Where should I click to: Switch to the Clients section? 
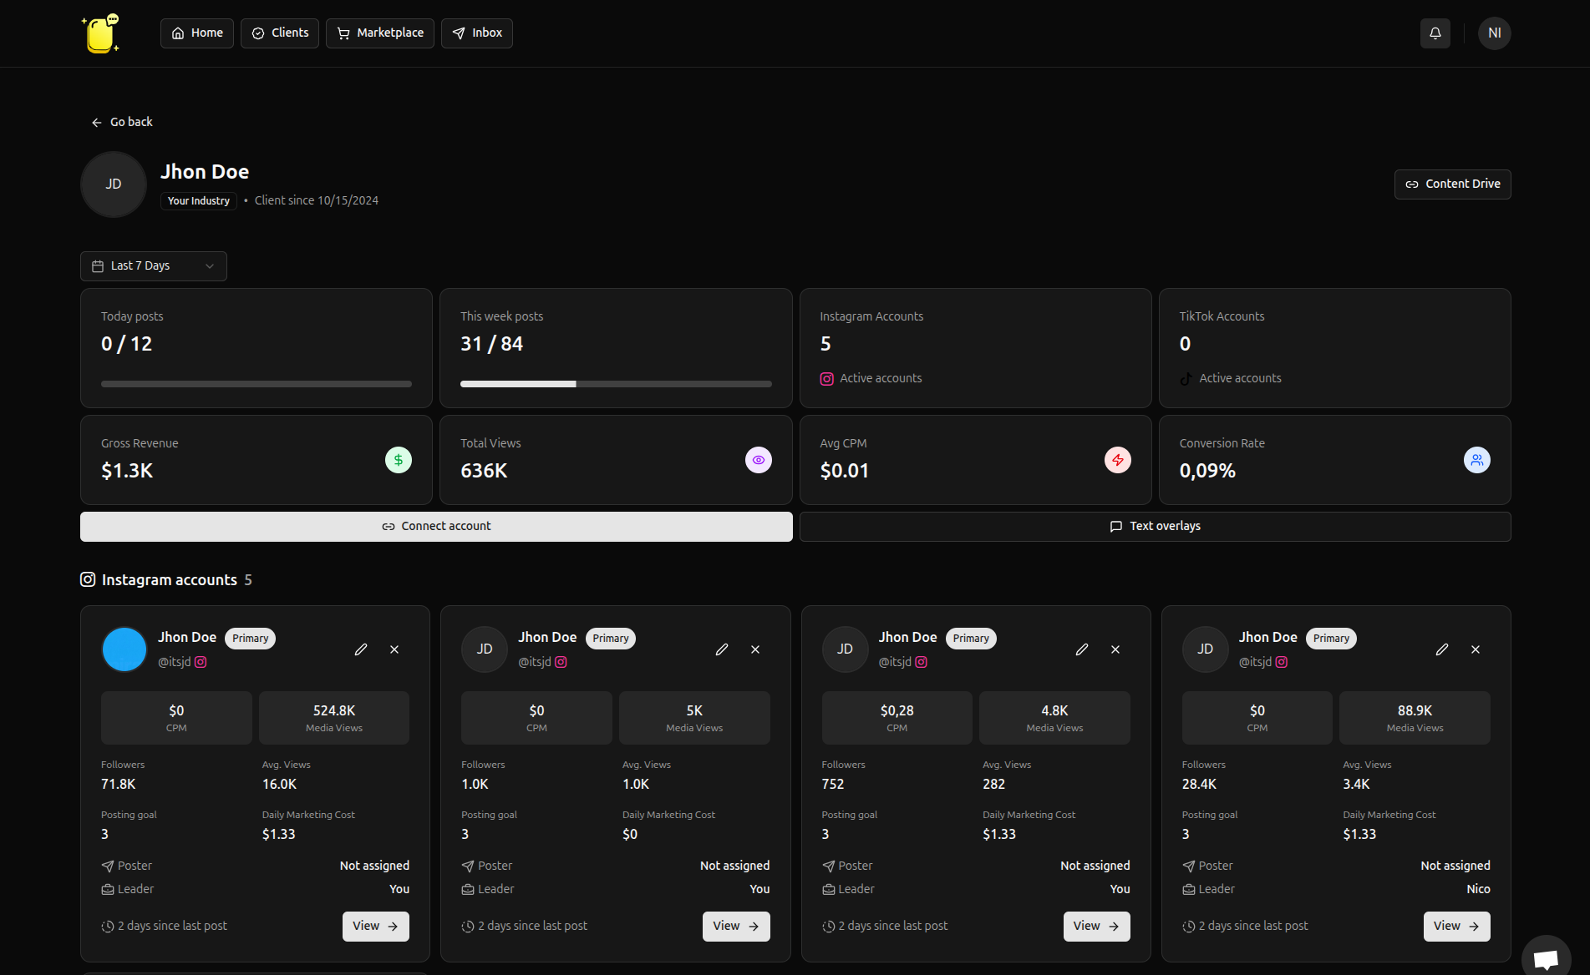pyautogui.click(x=280, y=33)
